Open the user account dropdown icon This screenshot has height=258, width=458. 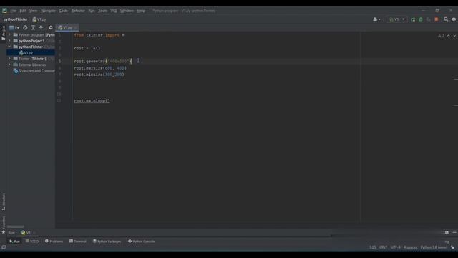(x=376, y=19)
